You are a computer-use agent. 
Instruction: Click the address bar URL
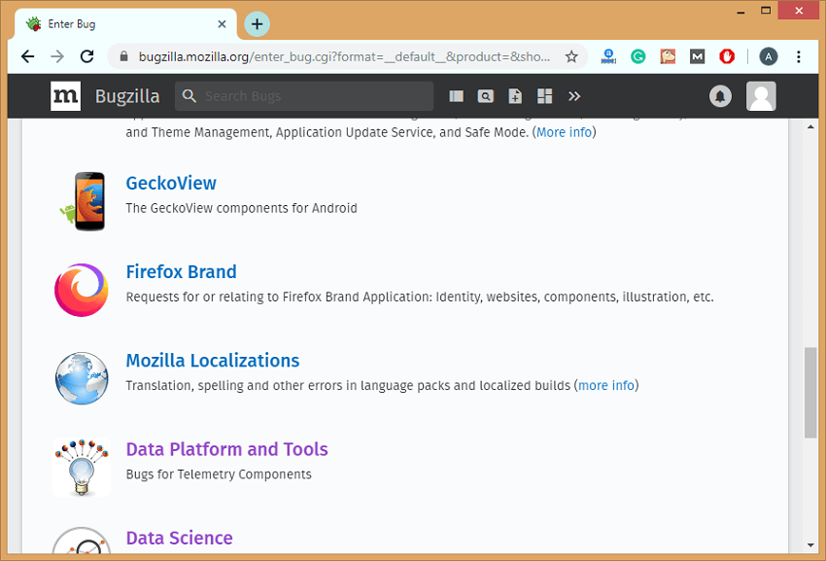pyautogui.click(x=345, y=56)
